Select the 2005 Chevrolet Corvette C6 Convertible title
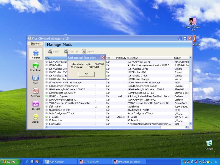Viewport: 220px width, 165px height. 70,103
